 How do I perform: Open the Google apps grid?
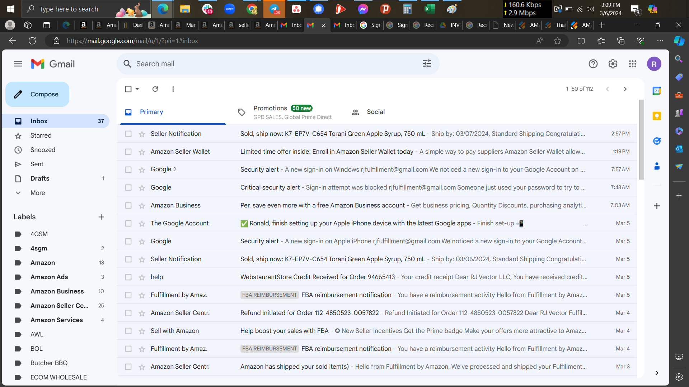pos(632,64)
